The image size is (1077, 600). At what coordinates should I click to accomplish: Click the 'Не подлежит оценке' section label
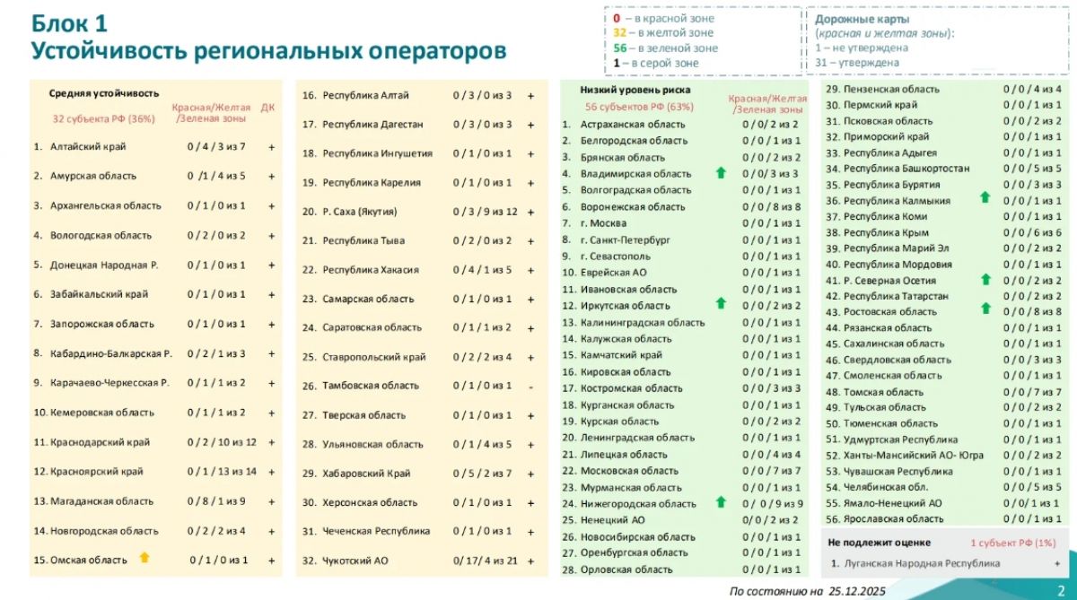880,543
